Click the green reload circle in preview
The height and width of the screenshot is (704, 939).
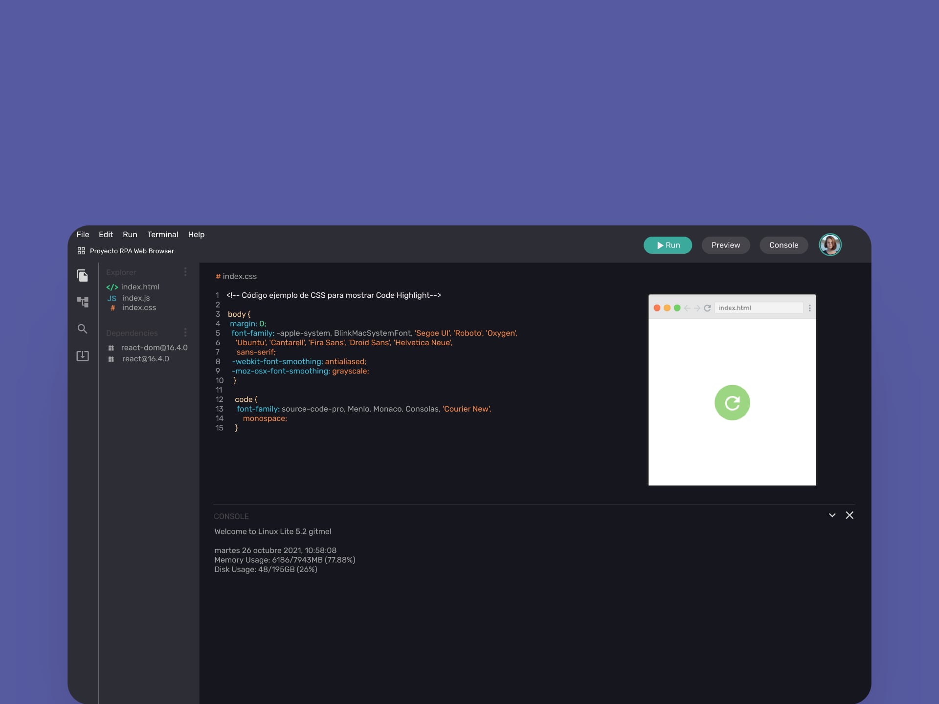[732, 402]
